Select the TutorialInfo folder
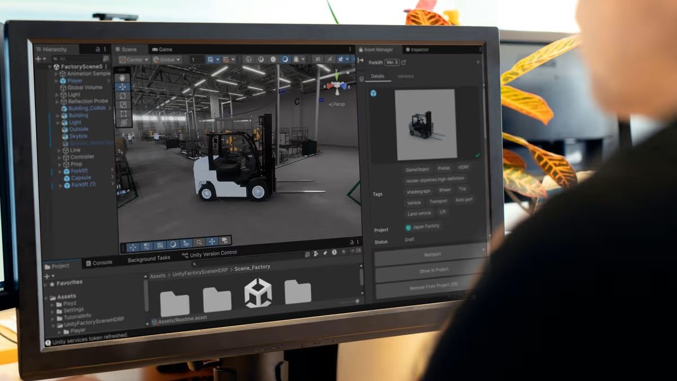The width and height of the screenshot is (677, 381). tap(77, 317)
